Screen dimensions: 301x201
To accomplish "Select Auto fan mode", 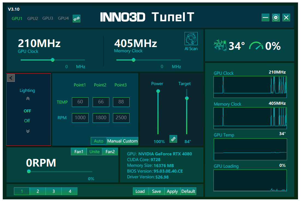I will pyautogui.click(x=98, y=141).
